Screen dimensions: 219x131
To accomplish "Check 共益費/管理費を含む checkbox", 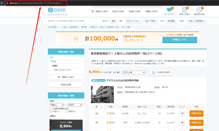I will [x=50, y=109].
